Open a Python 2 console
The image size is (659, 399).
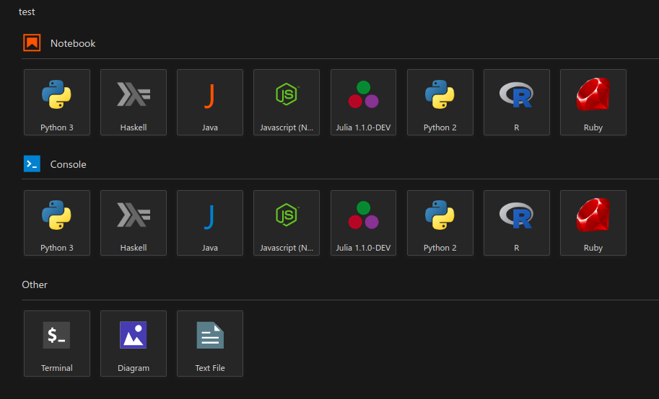440,223
